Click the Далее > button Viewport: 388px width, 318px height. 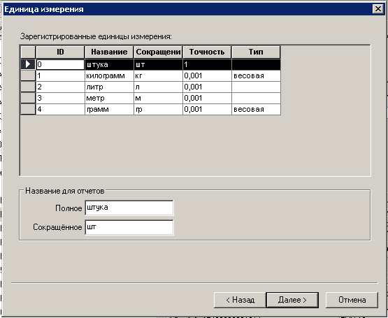292,300
